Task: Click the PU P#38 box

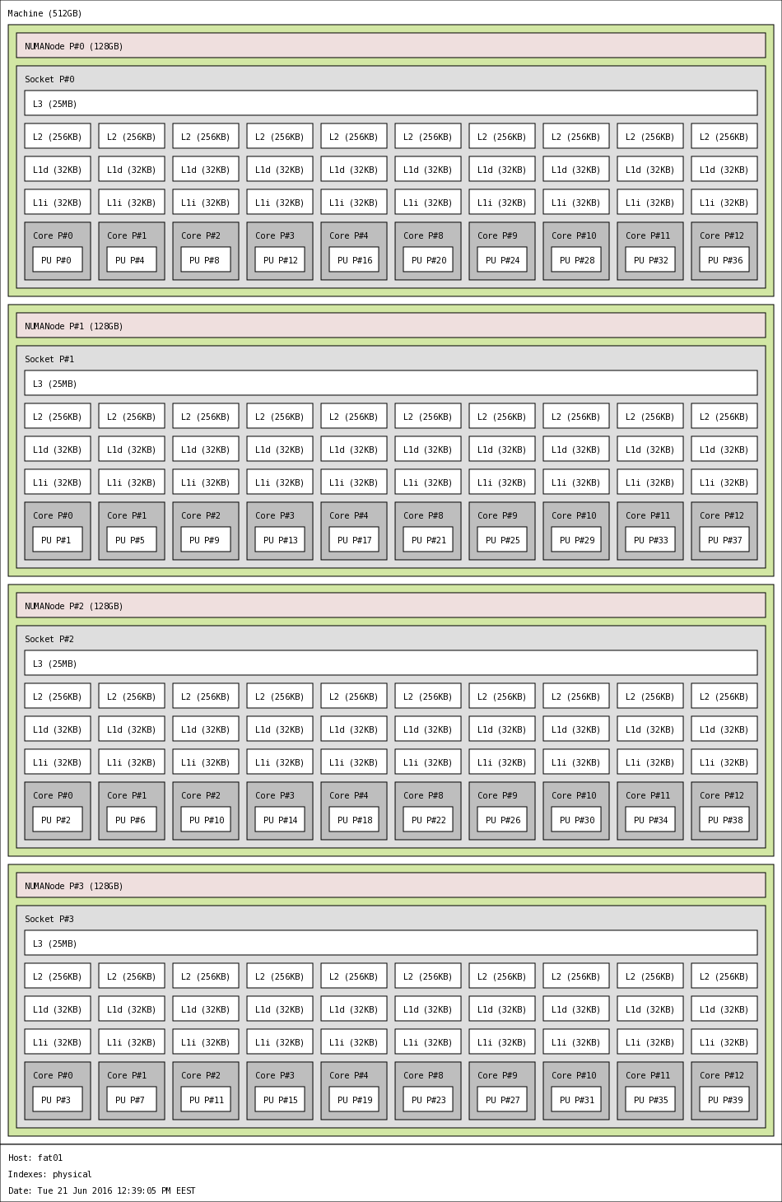Action: (x=724, y=819)
